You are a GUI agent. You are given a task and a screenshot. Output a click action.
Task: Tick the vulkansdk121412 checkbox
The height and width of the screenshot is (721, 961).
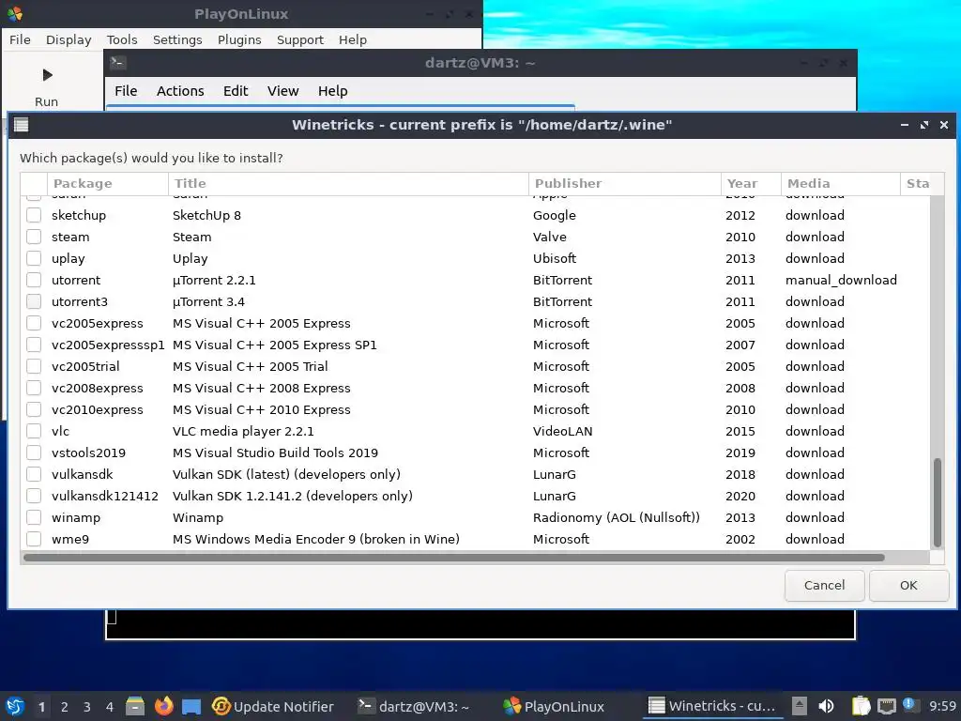[x=34, y=496]
